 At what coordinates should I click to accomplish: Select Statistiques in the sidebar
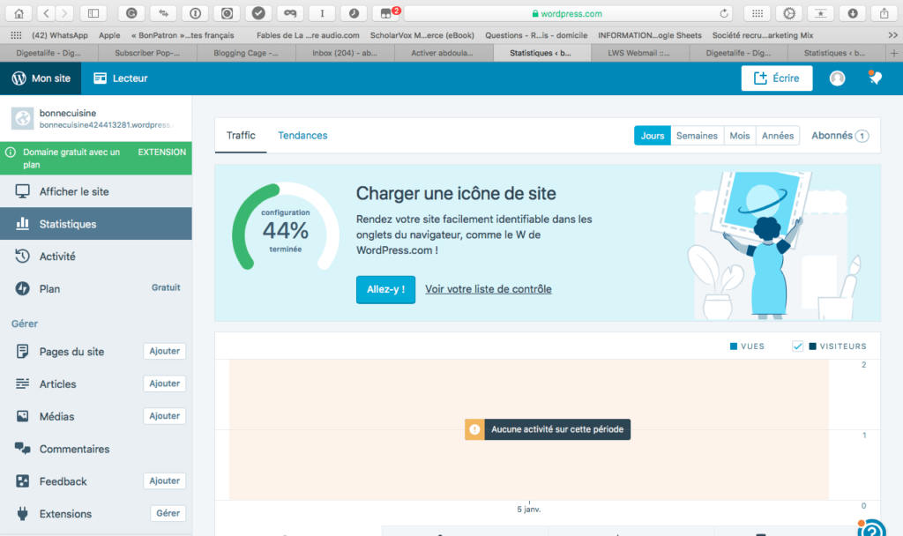pos(95,224)
